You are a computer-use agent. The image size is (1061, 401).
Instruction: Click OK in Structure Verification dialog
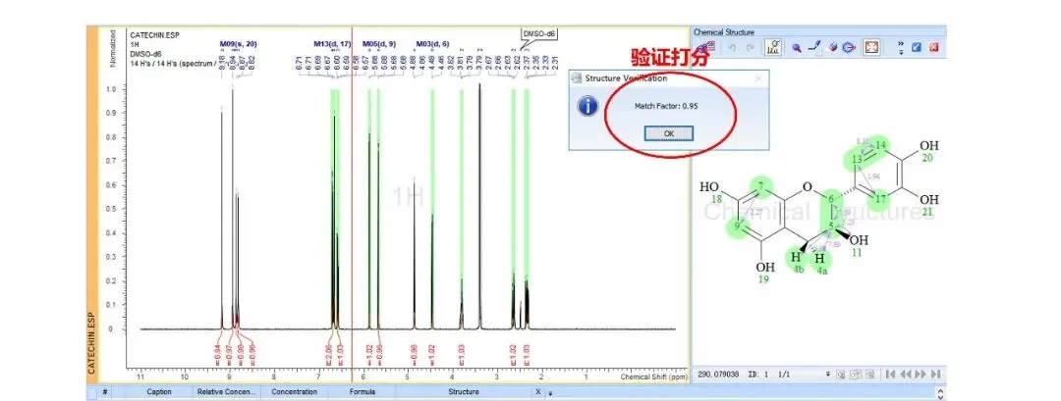click(669, 133)
